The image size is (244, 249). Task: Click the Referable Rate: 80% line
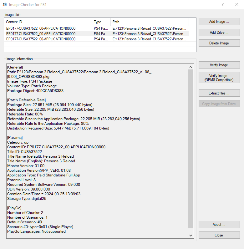pos(25,114)
